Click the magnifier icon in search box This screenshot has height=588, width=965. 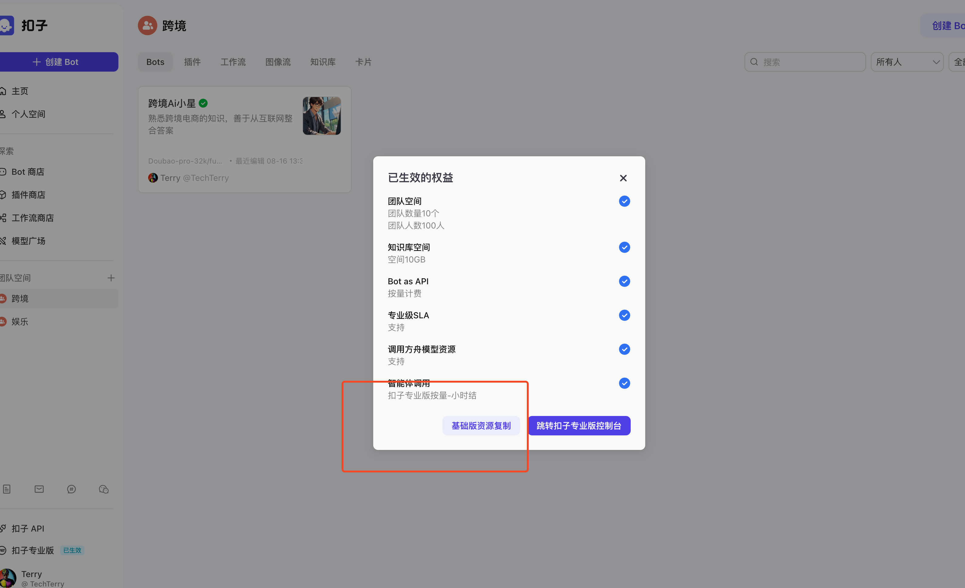coord(754,62)
